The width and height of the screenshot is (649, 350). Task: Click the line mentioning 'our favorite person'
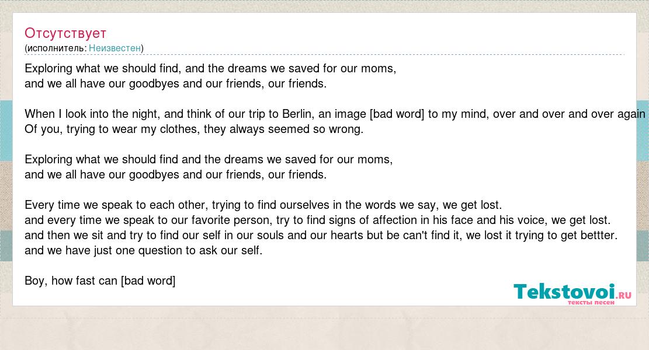(x=317, y=220)
